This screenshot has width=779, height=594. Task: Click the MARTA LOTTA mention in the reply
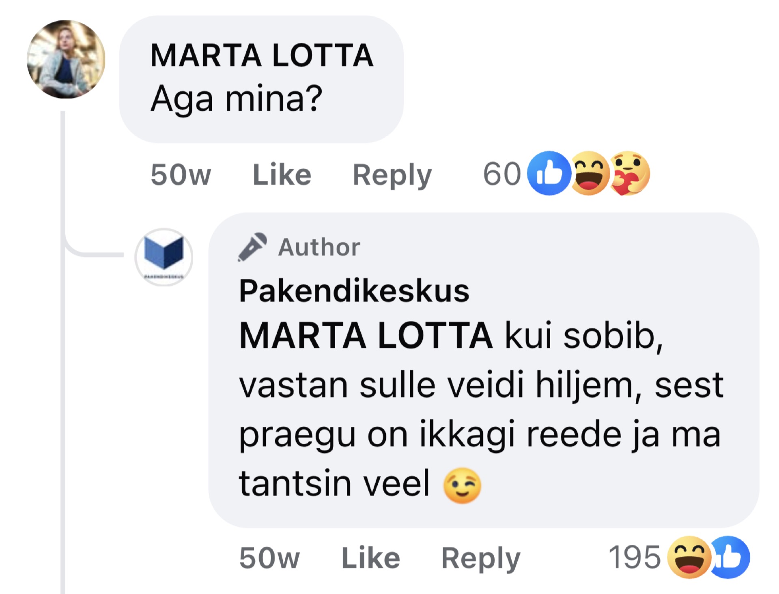pyautogui.click(x=366, y=336)
